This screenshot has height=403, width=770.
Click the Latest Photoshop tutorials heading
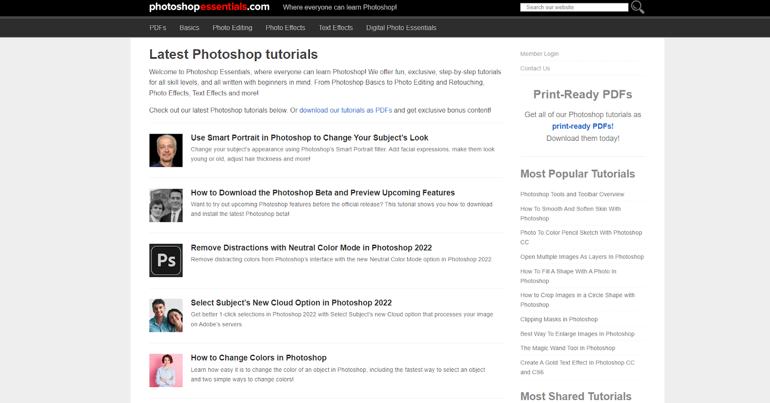click(x=233, y=54)
